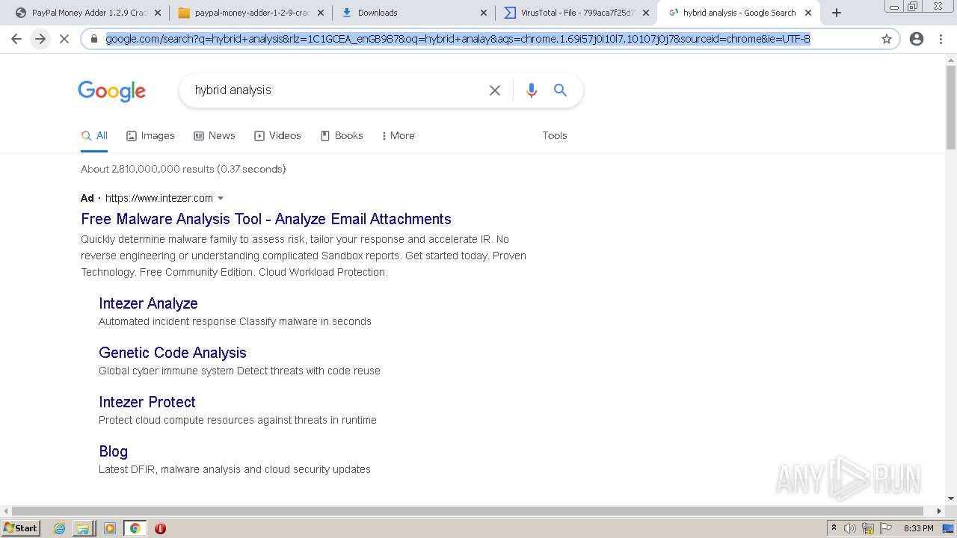Open the Intezer Analyze link

pyautogui.click(x=148, y=303)
